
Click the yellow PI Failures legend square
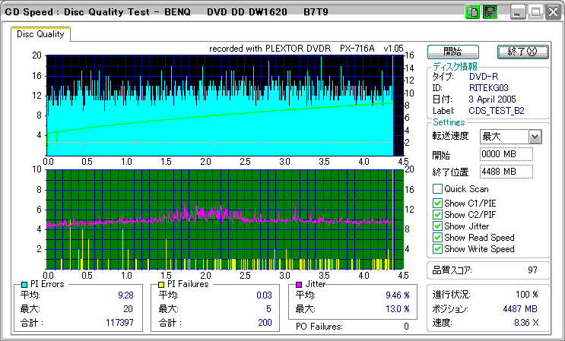[x=161, y=284]
